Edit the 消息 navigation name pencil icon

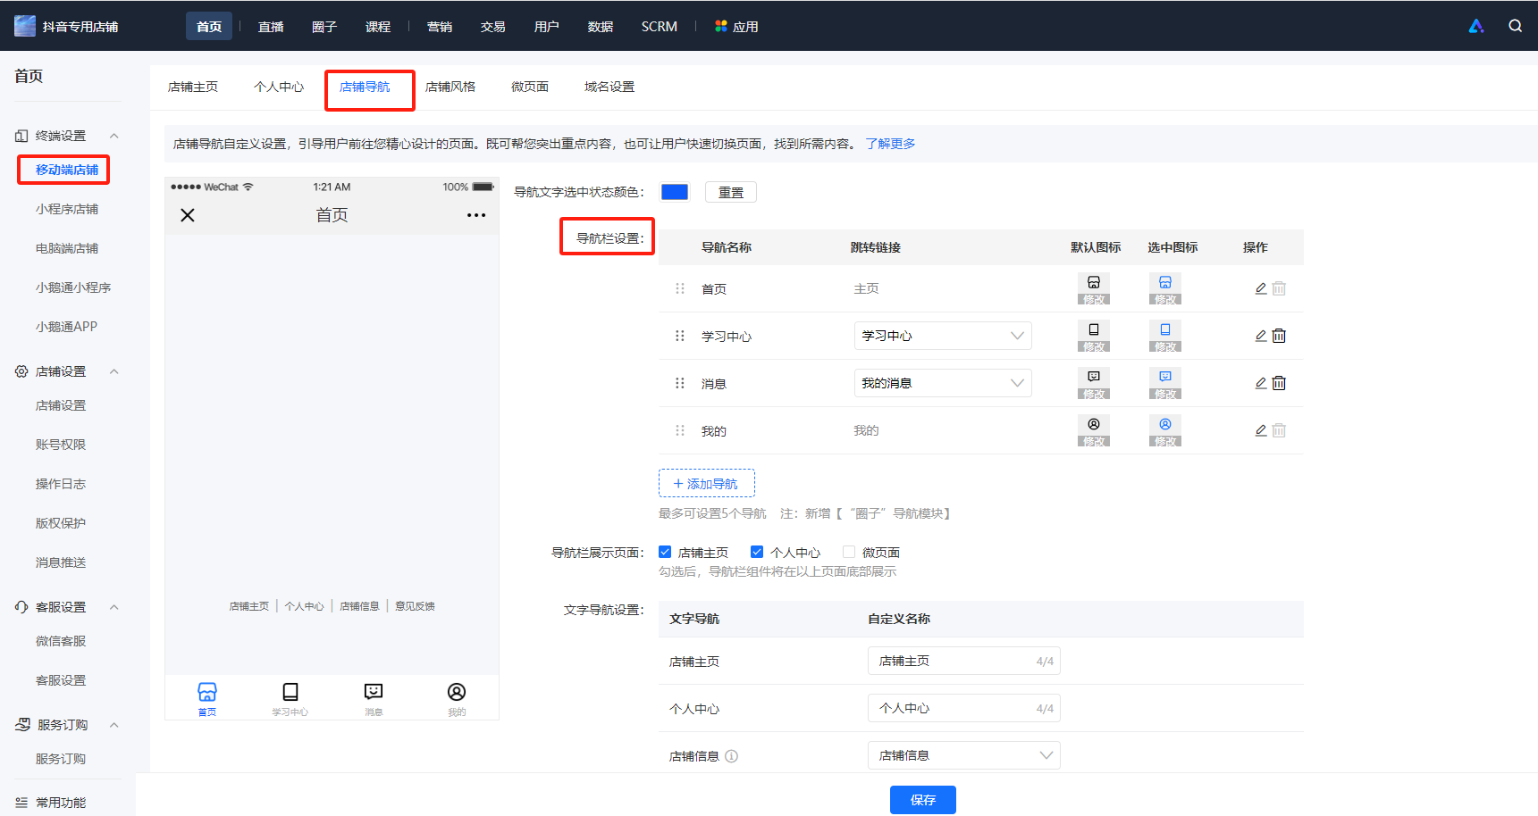pyautogui.click(x=1260, y=383)
